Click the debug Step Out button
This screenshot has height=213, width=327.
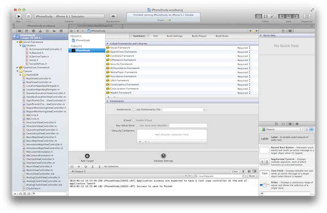(100, 167)
